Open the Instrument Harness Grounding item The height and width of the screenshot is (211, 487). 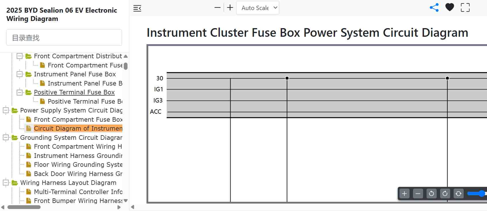point(78,156)
